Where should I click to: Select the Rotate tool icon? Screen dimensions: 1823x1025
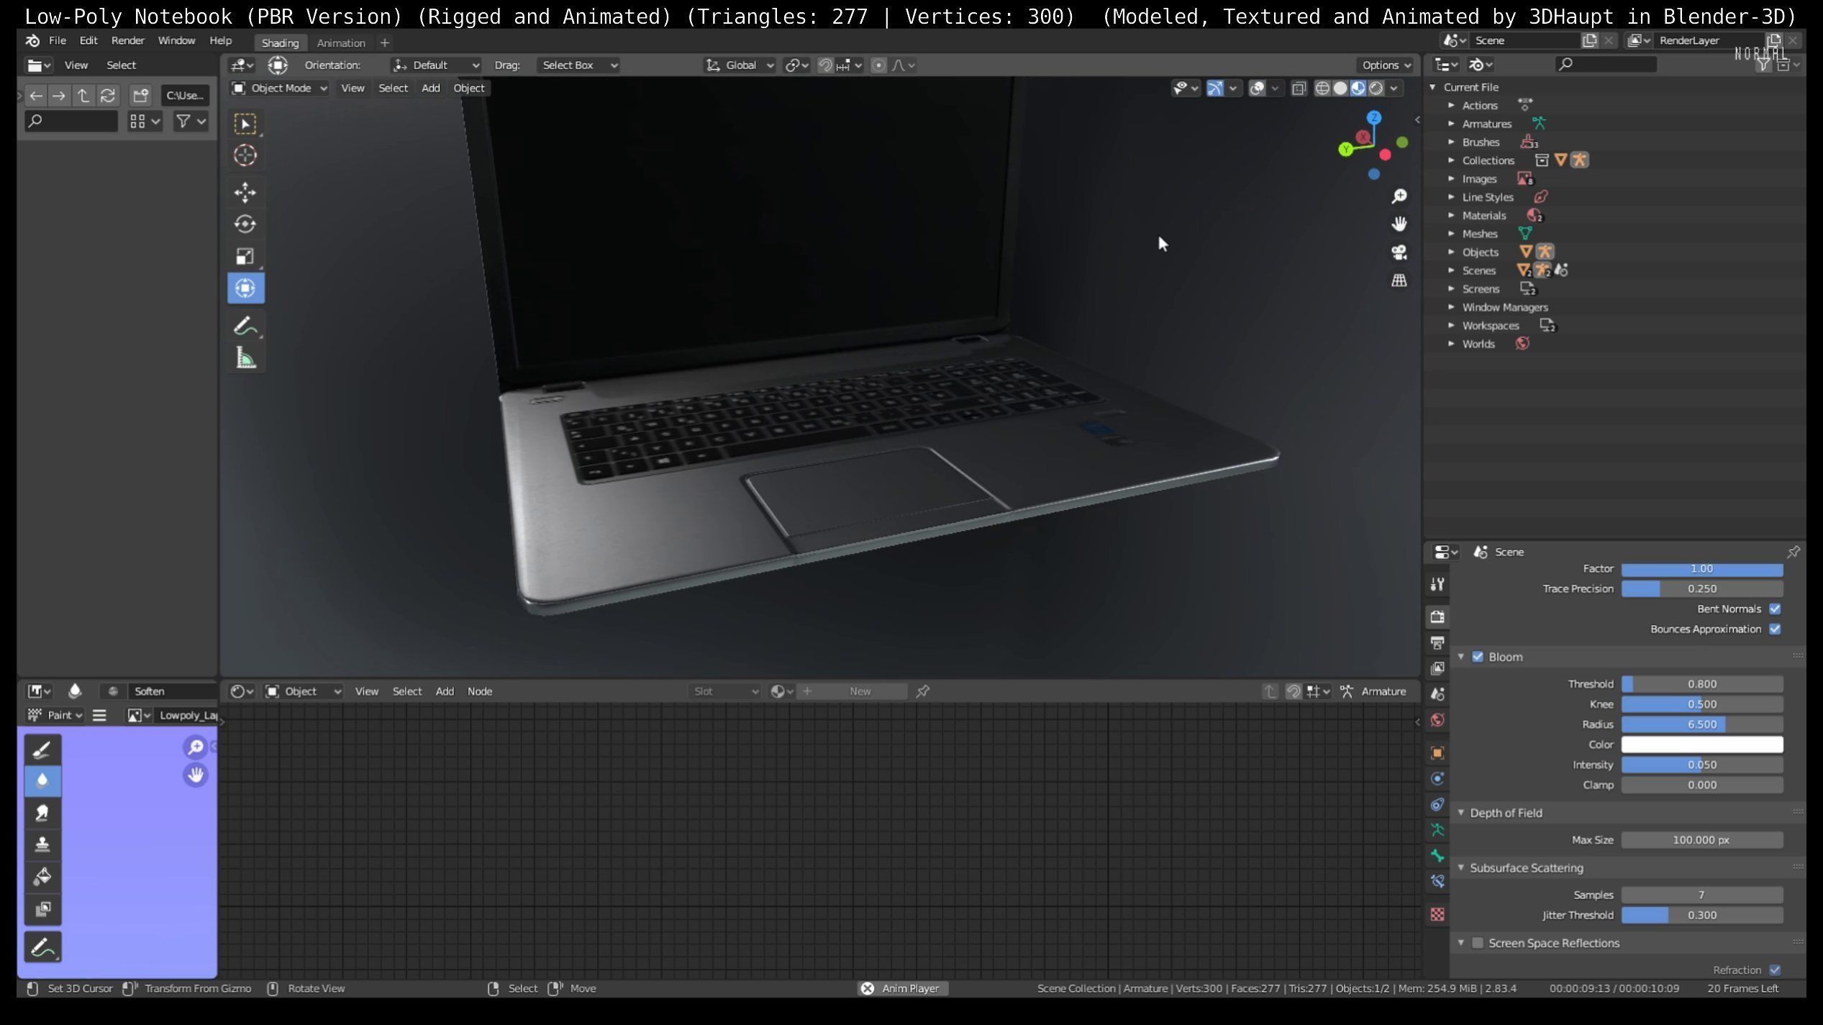click(x=245, y=224)
